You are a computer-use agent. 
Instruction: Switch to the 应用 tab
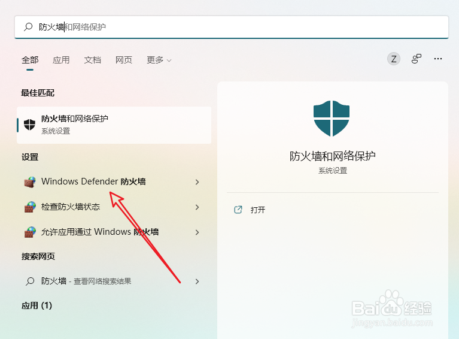coord(61,60)
